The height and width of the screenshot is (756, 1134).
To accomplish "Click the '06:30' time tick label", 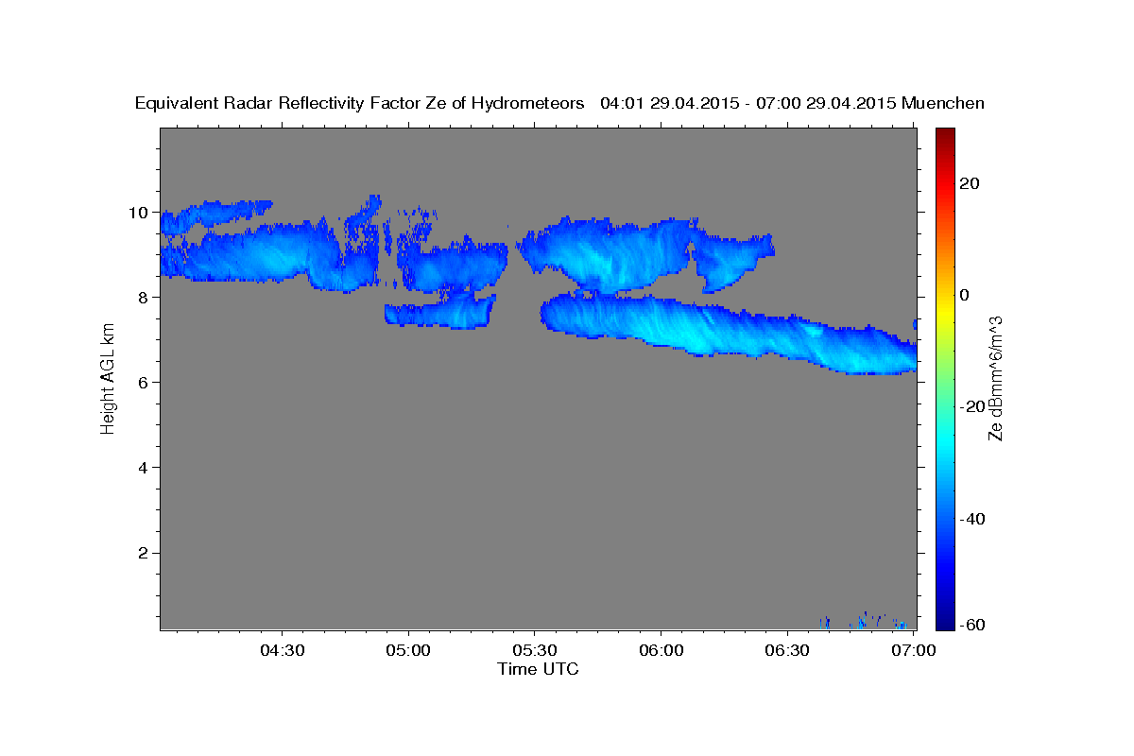I will point(786,650).
